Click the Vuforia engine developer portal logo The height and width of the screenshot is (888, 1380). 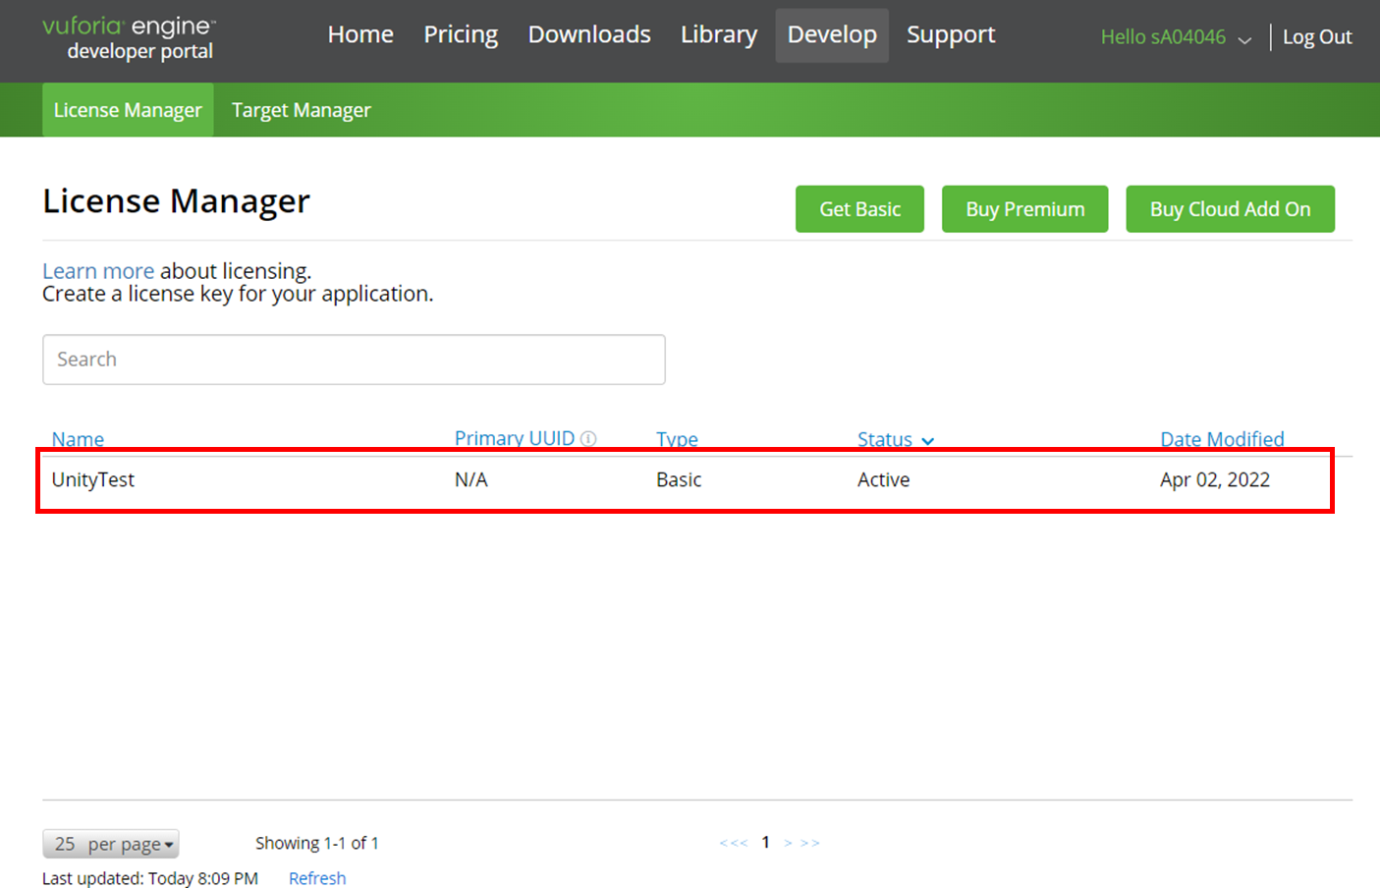pyautogui.click(x=129, y=38)
